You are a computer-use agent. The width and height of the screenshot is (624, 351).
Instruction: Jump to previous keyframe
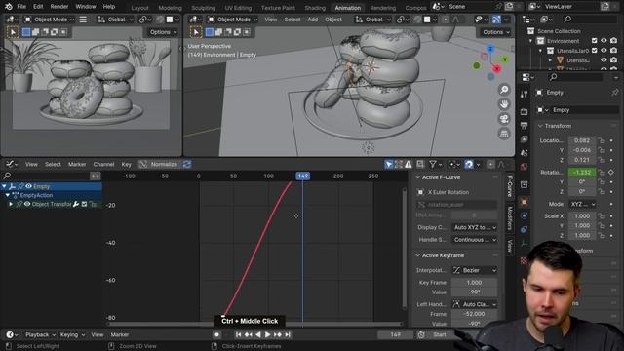tap(249, 334)
